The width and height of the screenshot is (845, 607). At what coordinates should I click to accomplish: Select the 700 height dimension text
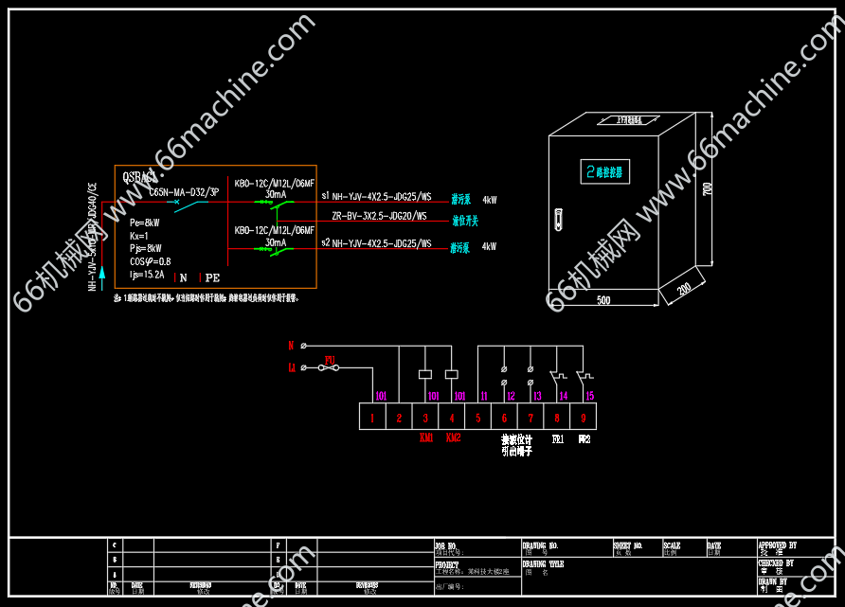[708, 189]
